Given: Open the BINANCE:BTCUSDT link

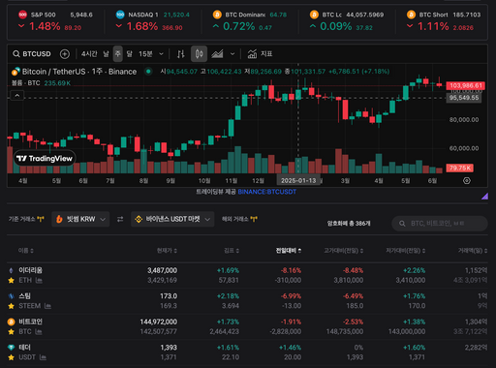Looking at the screenshot, I should click(267, 192).
